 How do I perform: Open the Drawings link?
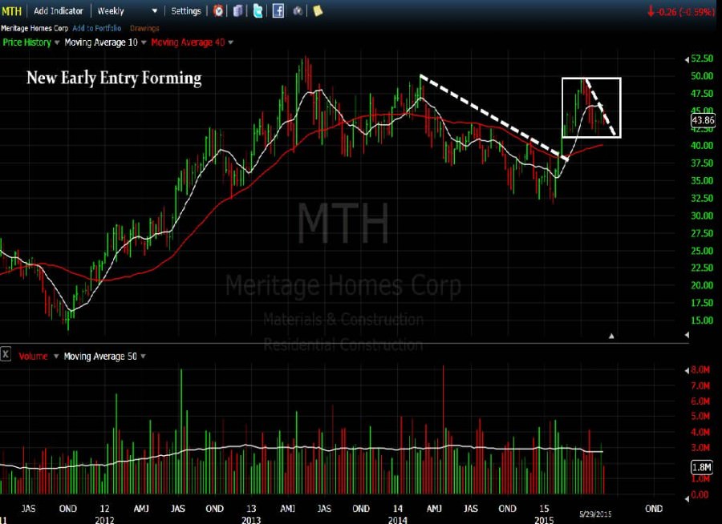click(144, 28)
